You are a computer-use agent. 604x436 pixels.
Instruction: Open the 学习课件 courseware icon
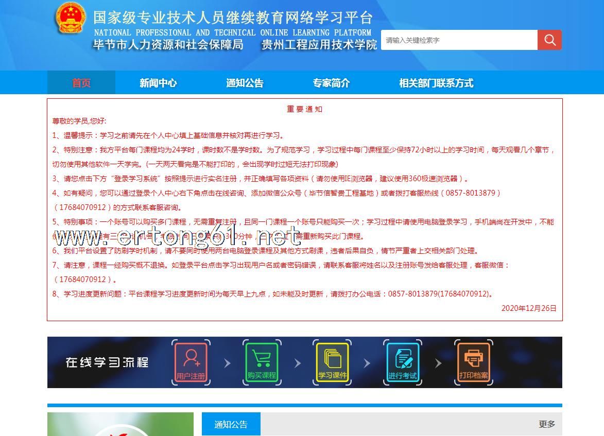click(332, 362)
